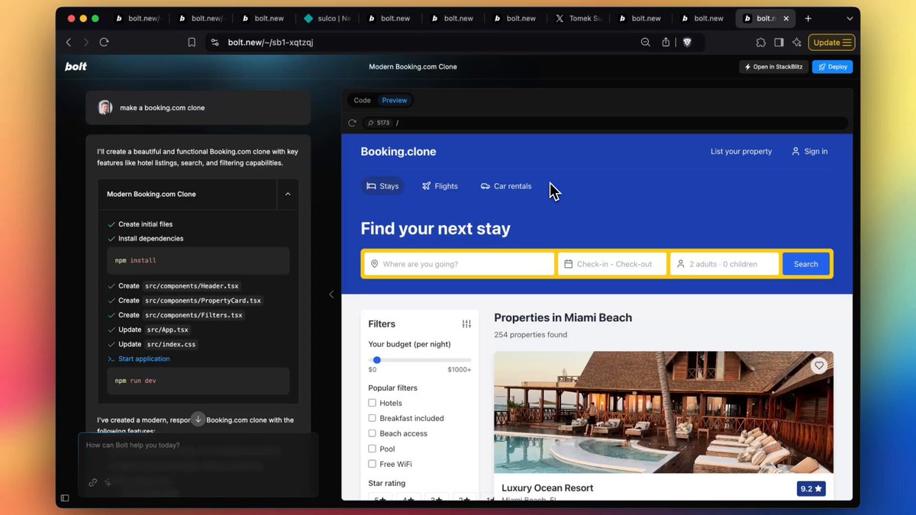Click the 9.2 star rating badge
Screen dimensions: 916x515
pos(811,488)
